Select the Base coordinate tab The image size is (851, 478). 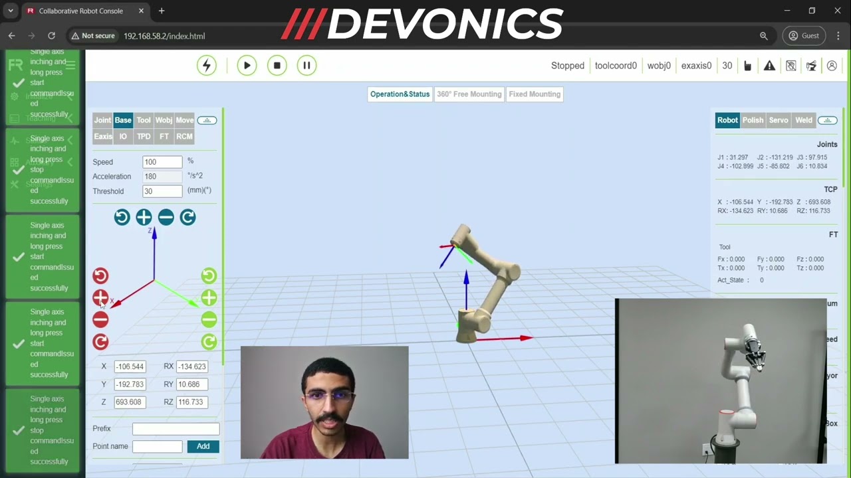tap(123, 120)
